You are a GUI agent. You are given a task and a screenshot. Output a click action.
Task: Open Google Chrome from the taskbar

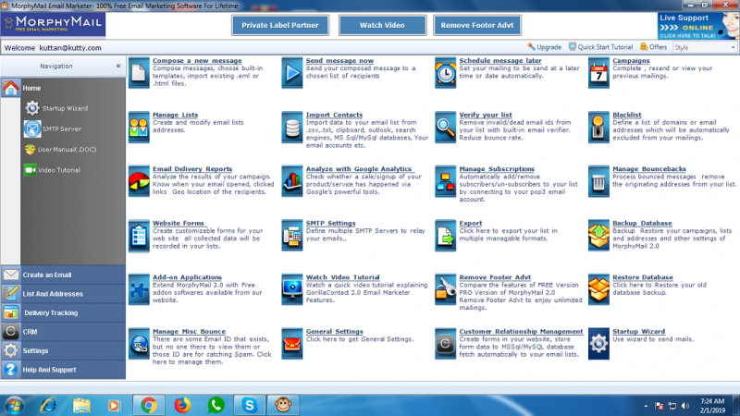pyautogui.click(x=147, y=404)
